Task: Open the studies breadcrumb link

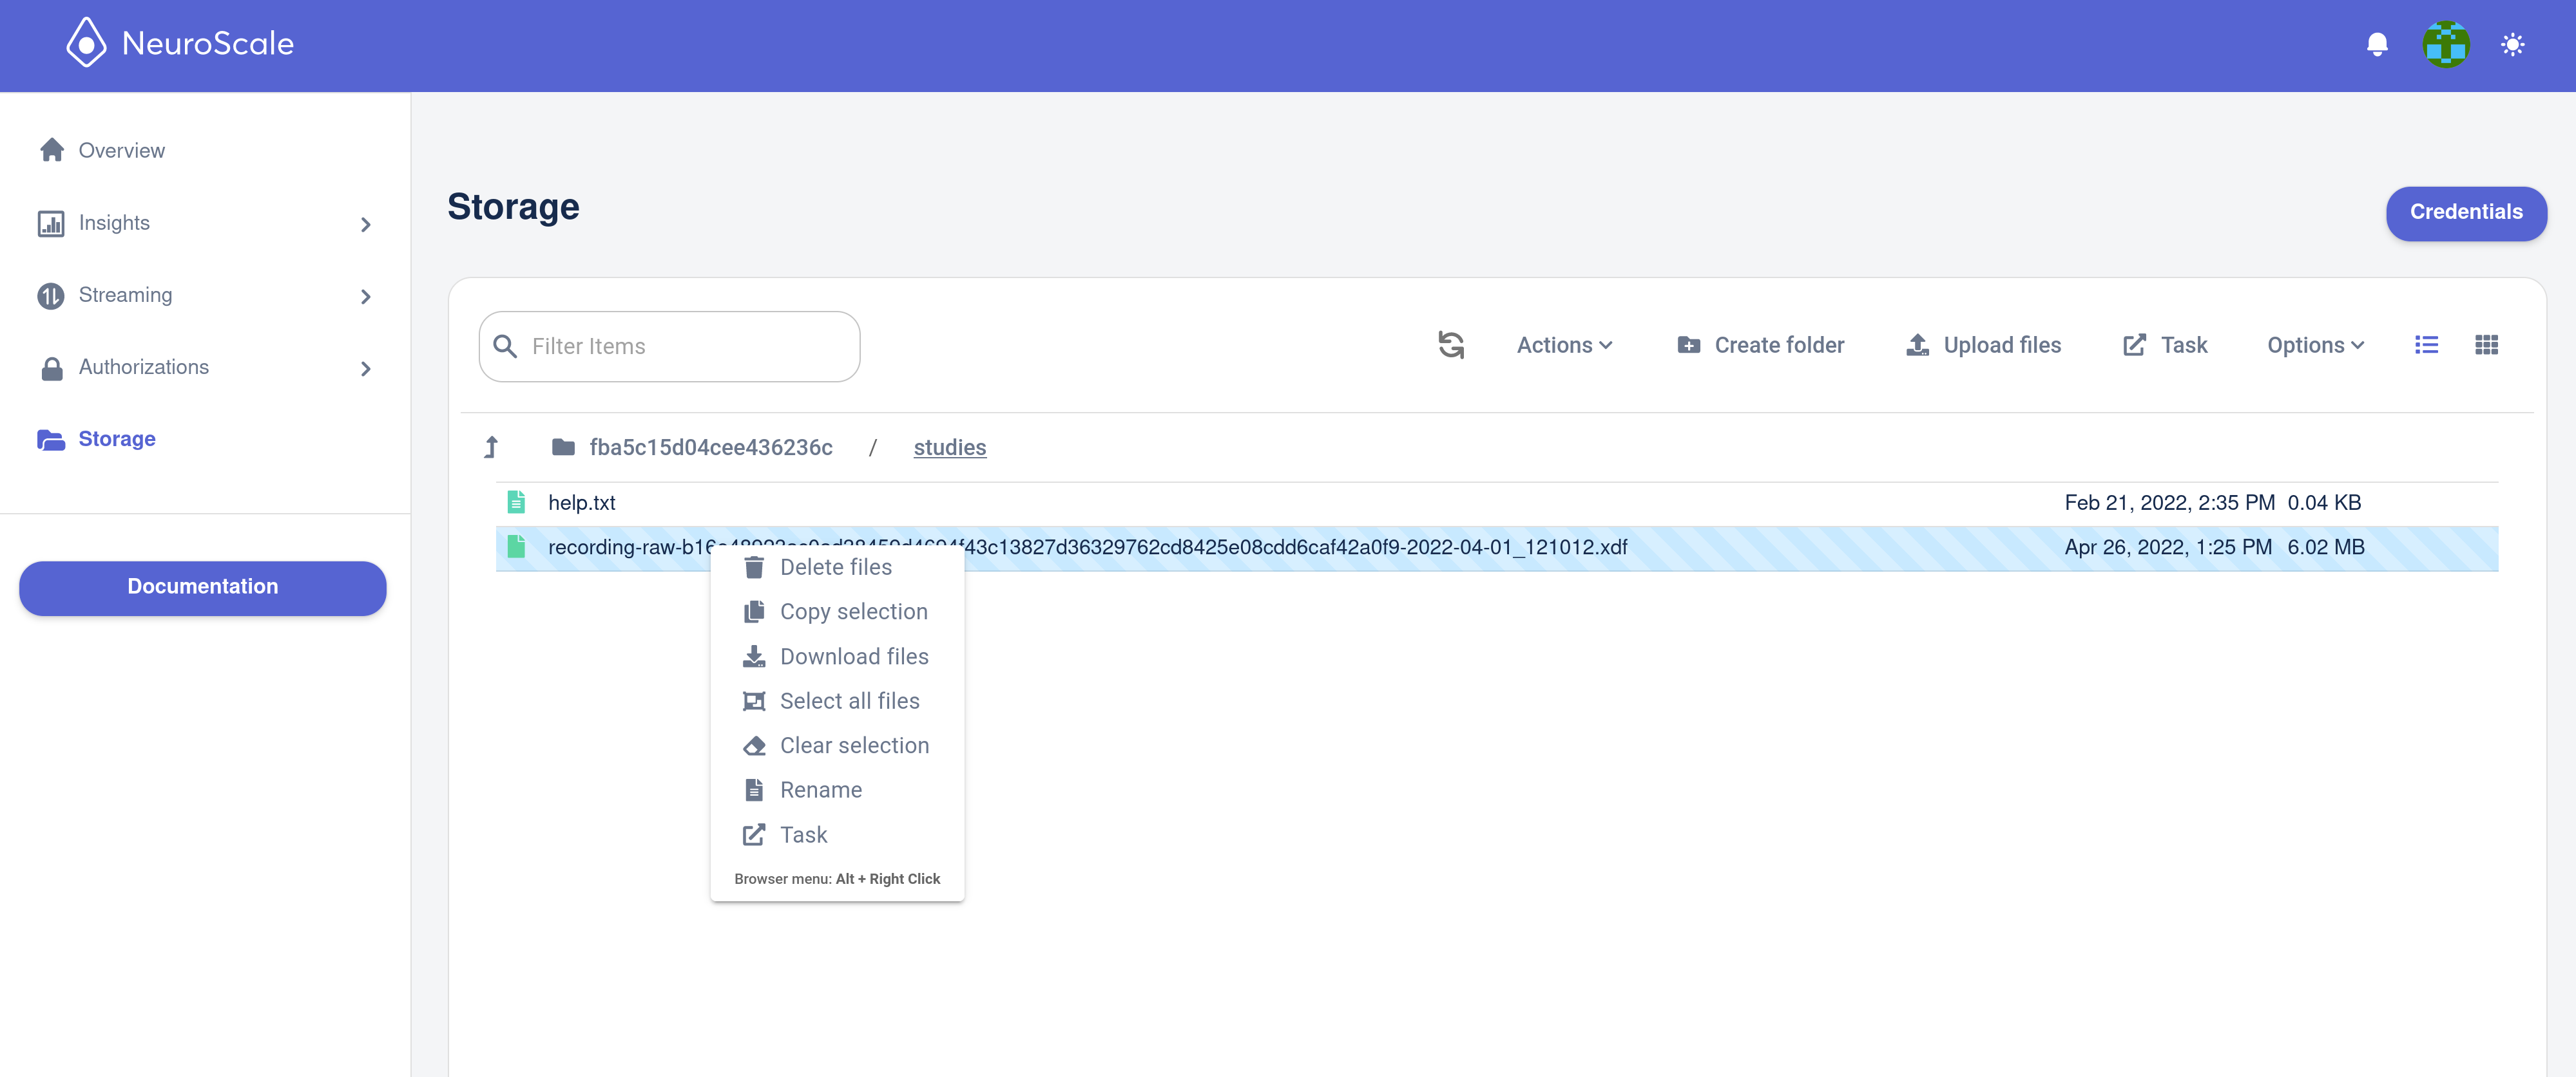Action: [x=949, y=447]
